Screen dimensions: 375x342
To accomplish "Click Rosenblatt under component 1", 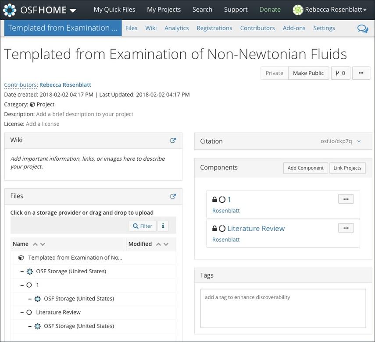I will tap(226, 211).
